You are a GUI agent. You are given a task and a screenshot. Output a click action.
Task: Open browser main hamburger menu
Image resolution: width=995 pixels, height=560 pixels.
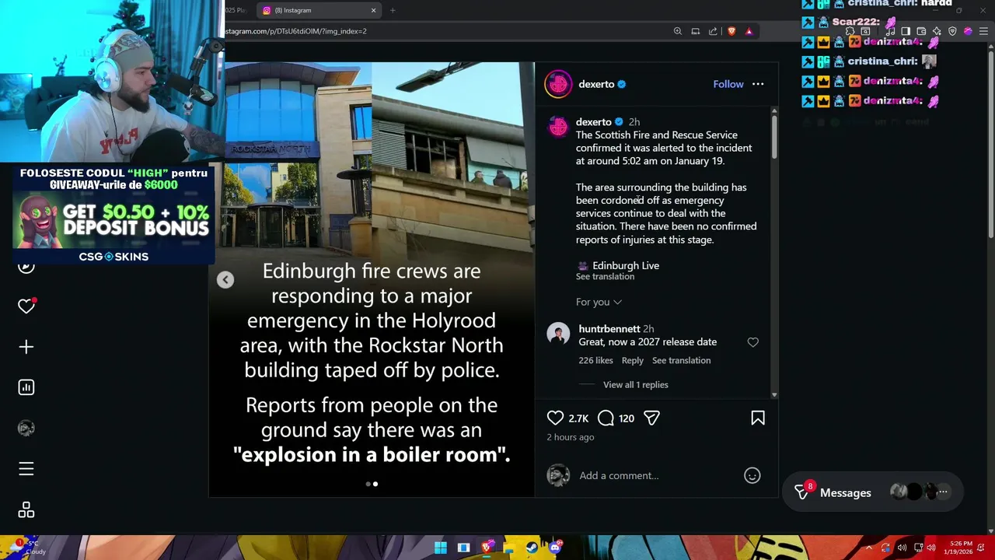(x=983, y=31)
